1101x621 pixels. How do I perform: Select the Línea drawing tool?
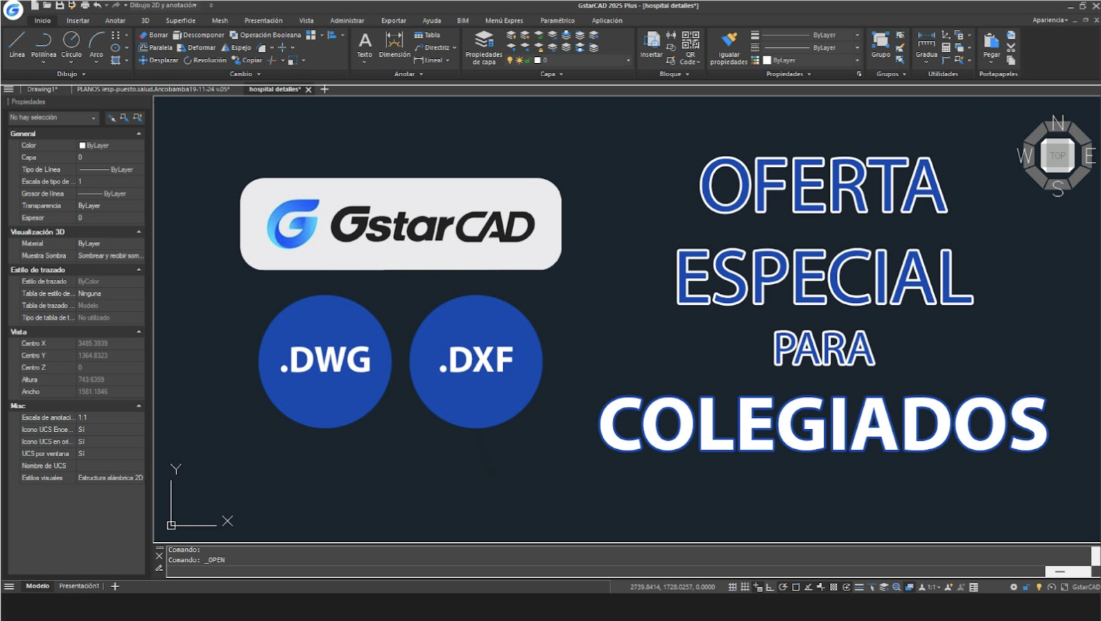pyautogui.click(x=17, y=44)
